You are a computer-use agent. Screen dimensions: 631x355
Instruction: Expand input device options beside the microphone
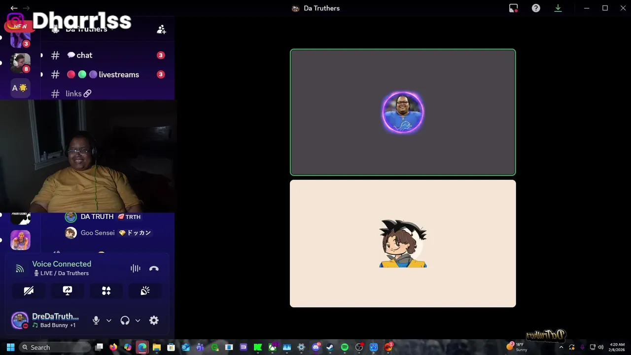(108, 320)
